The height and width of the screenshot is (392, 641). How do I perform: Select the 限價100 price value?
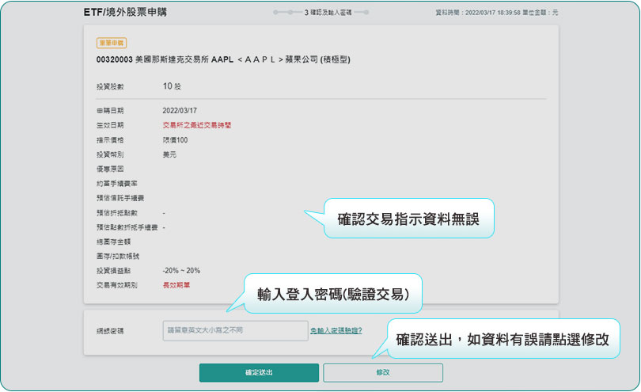tap(175, 140)
